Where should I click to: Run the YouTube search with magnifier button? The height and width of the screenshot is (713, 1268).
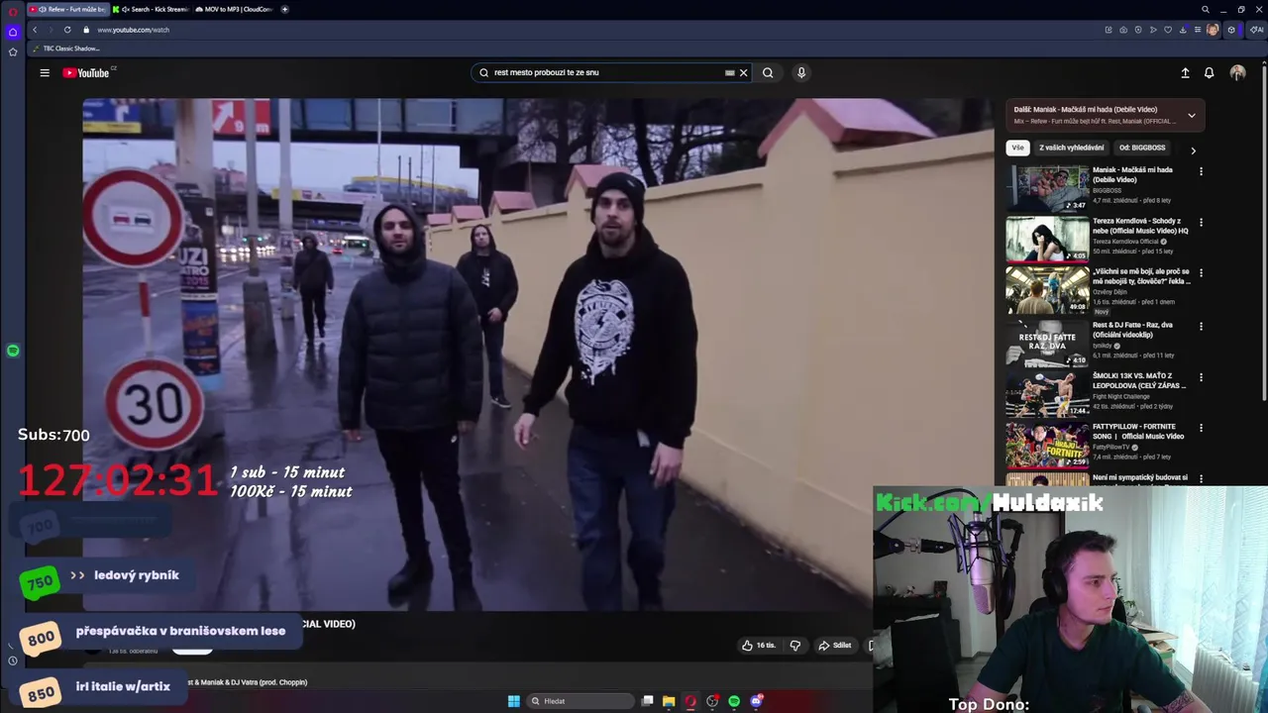768,72
